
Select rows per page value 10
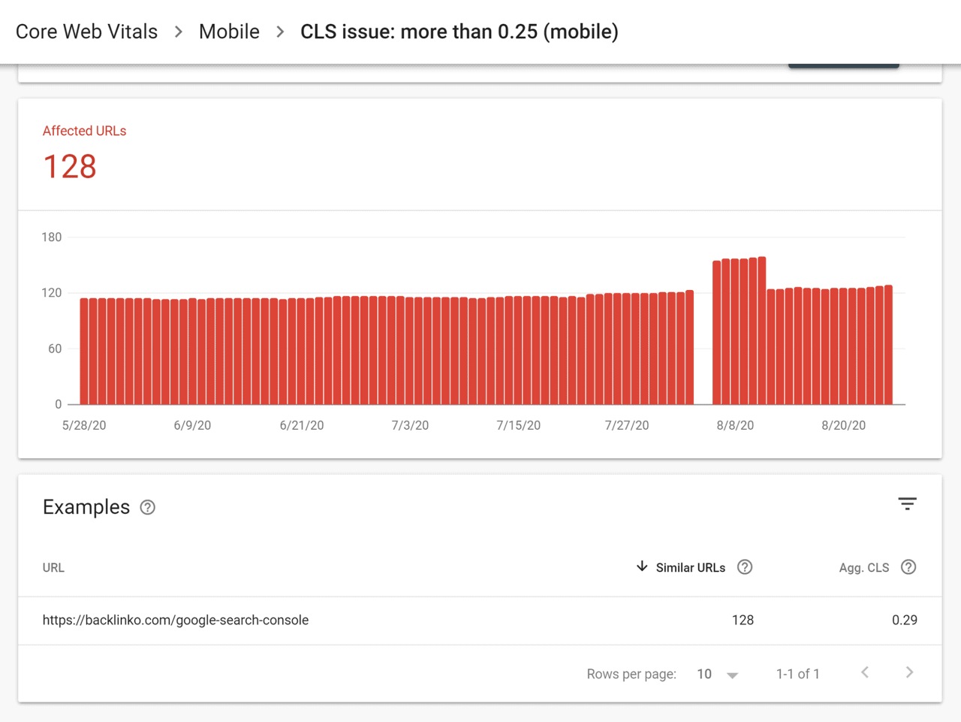tap(704, 674)
